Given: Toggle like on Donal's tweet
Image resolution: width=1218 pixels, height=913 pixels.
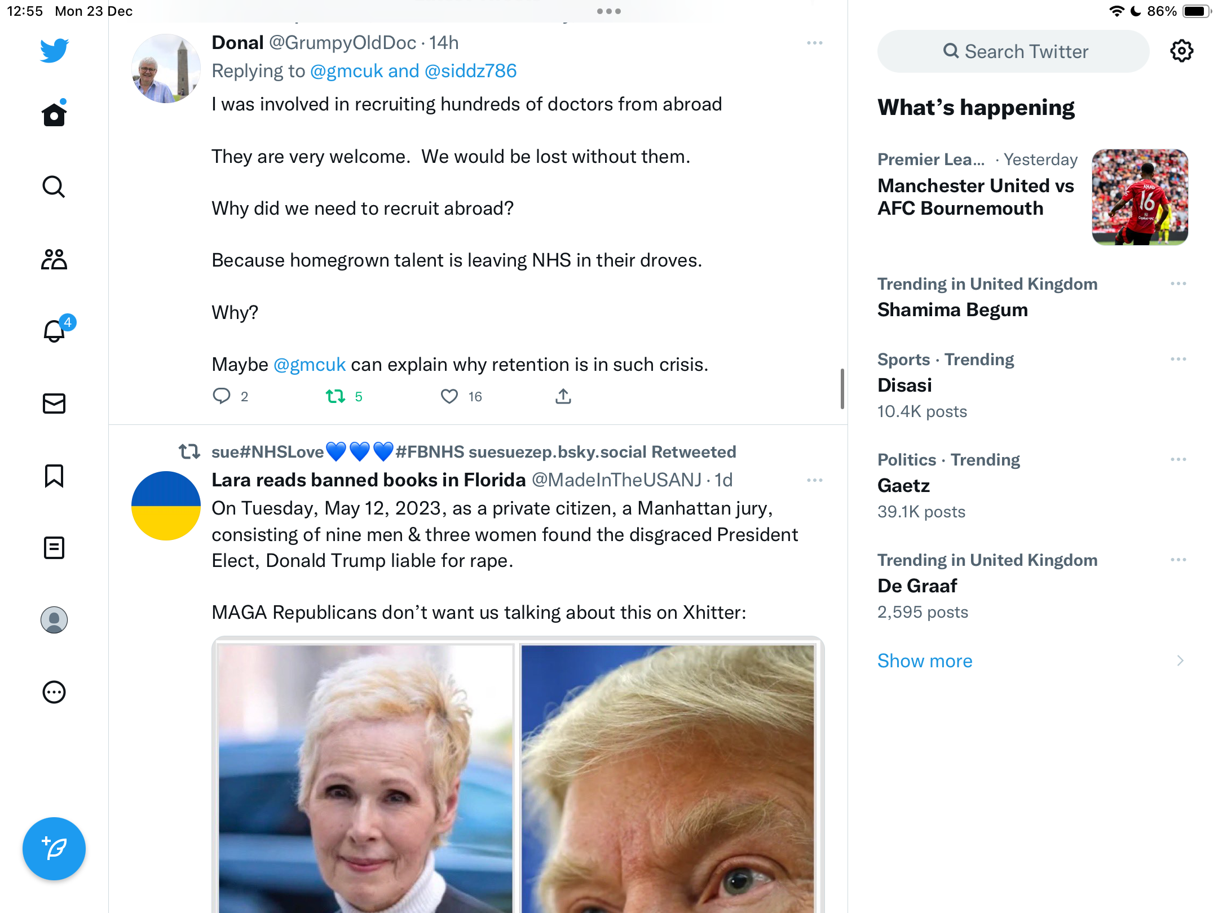Looking at the screenshot, I should pyautogui.click(x=449, y=396).
